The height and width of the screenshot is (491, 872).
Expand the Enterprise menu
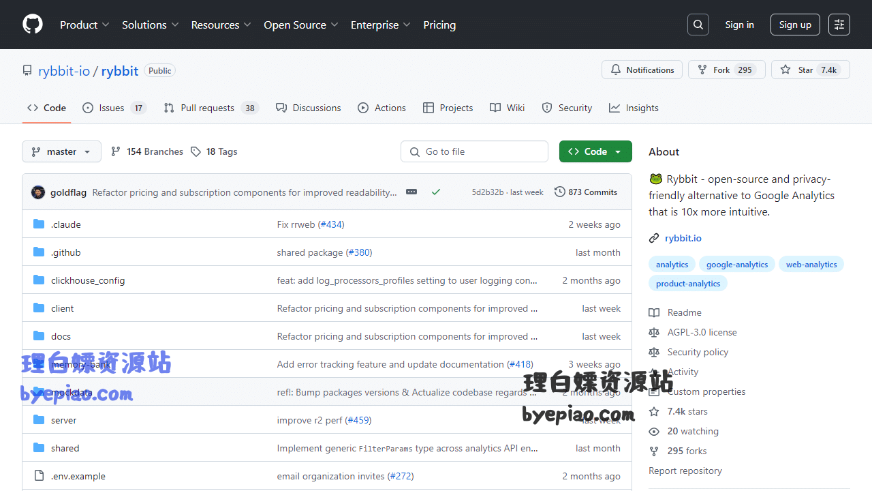[x=381, y=25]
